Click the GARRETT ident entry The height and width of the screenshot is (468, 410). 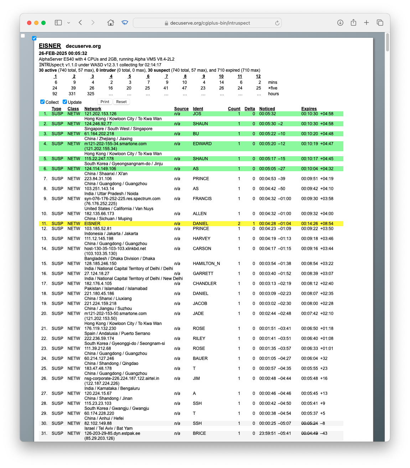tap(203, 274)
